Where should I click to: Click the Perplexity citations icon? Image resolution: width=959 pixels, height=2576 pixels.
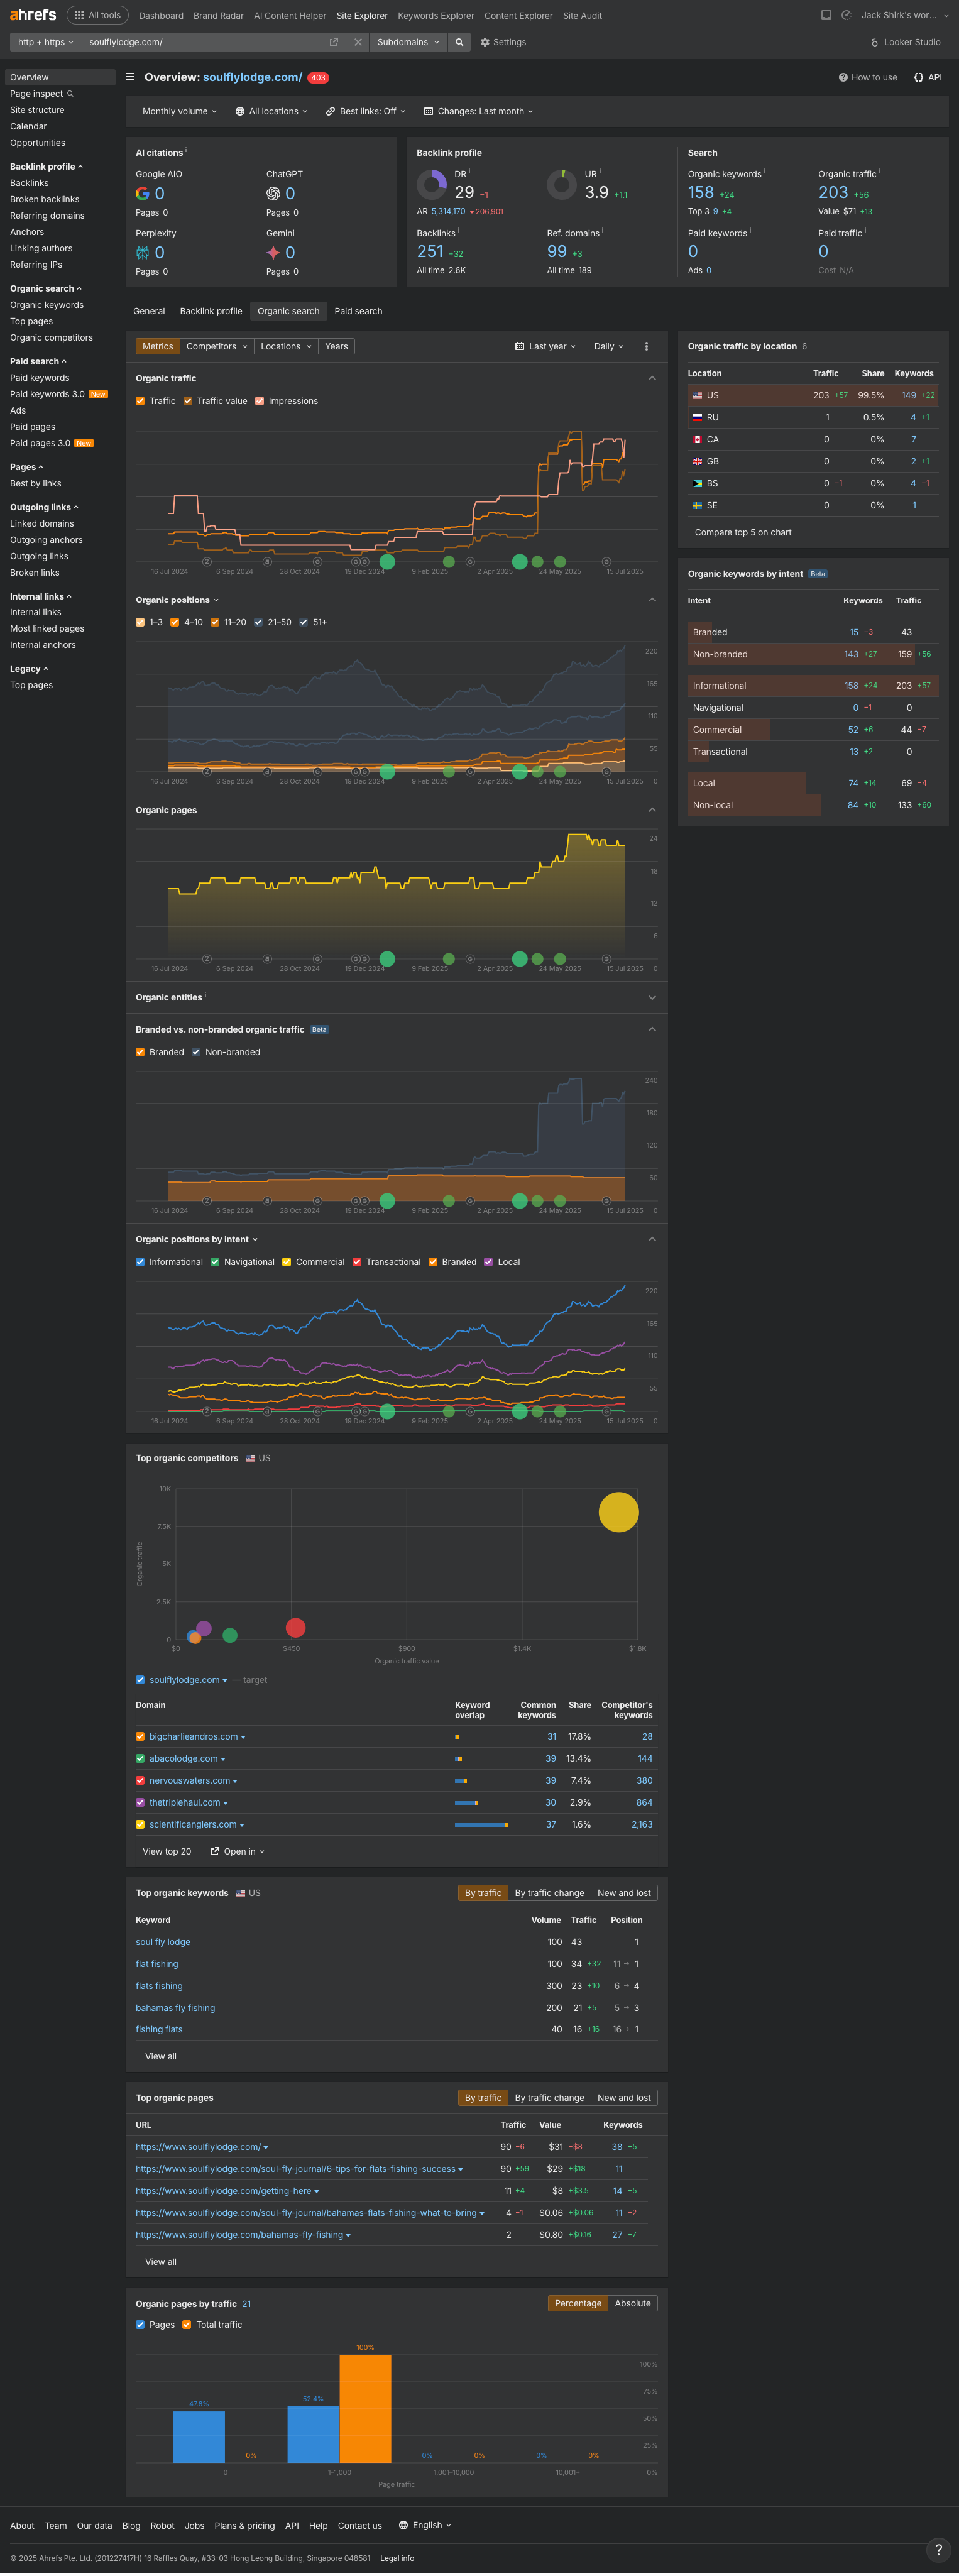point(142,253)
